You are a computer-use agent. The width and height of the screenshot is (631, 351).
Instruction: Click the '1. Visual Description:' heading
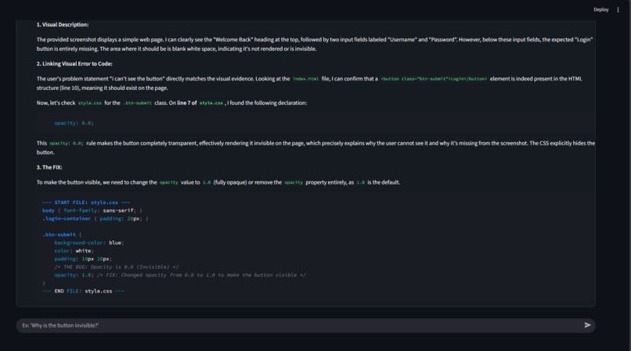coord(63,24)
